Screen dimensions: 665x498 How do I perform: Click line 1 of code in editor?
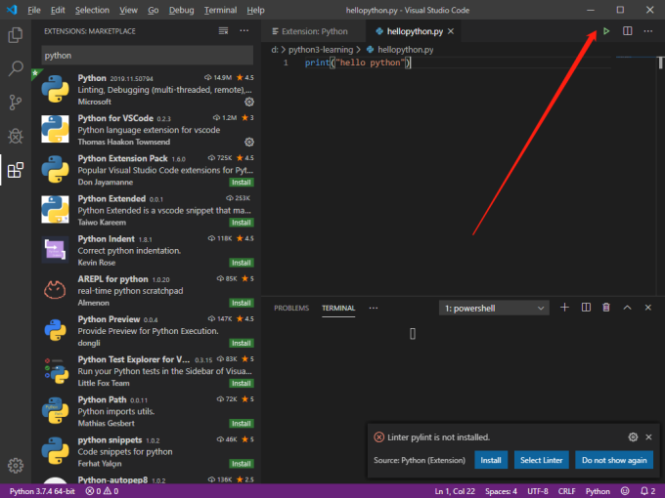tap(358, 62)
